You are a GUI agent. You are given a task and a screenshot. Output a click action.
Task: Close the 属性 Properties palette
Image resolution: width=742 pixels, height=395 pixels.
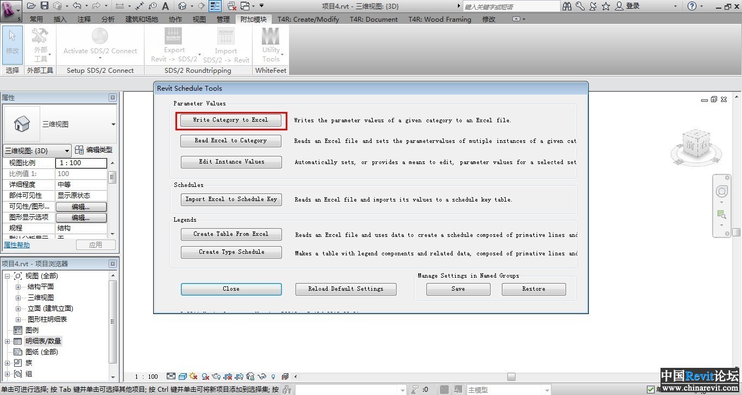(112, 98)
